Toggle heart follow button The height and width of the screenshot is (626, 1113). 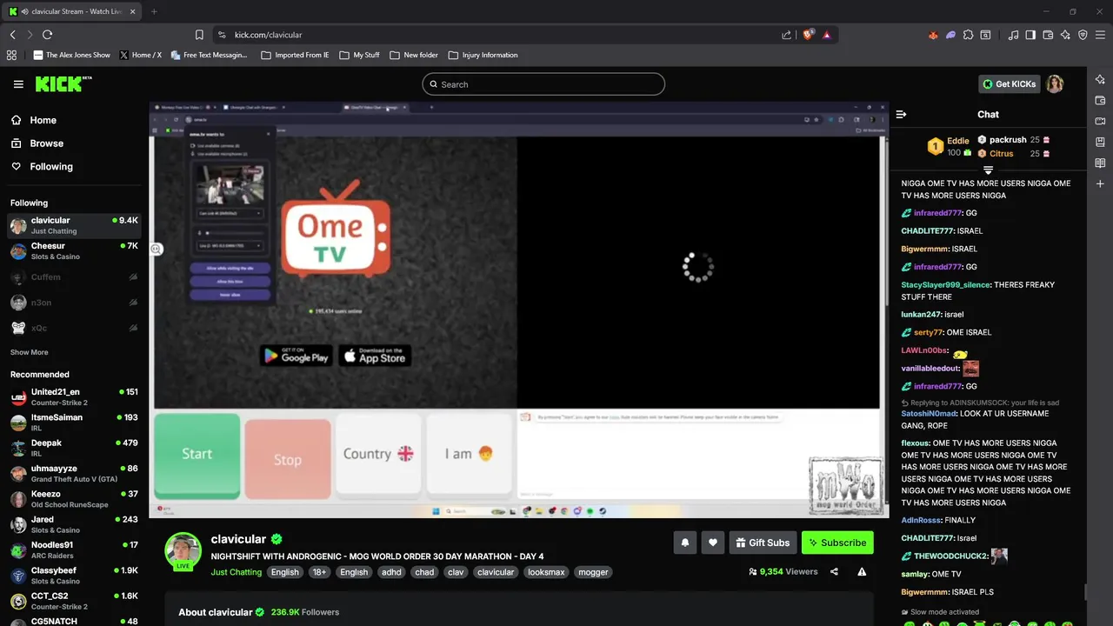click(712, 543)
